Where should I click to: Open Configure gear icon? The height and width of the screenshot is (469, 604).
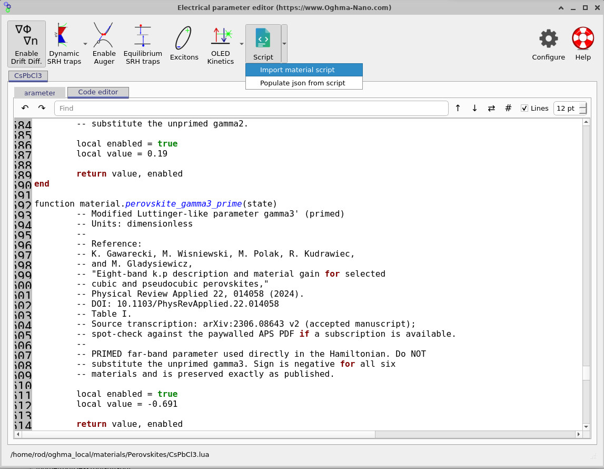pos(548,44)
